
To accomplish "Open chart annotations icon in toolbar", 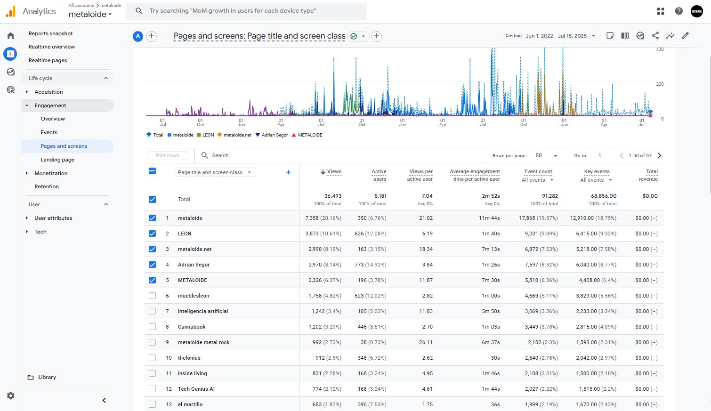I will [x=640, y=36].
